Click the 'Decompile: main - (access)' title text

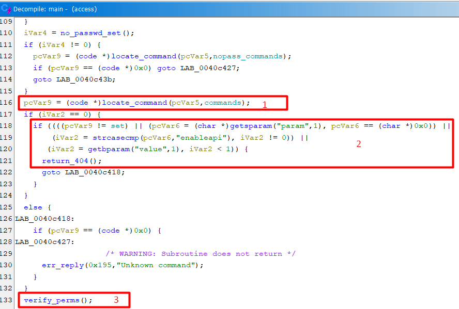[55, 9]
